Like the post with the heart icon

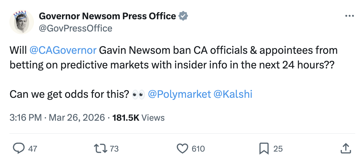pyautogui.click(x=183, y=149)
